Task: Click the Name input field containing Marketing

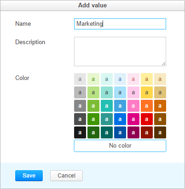Action: [120, 24]
